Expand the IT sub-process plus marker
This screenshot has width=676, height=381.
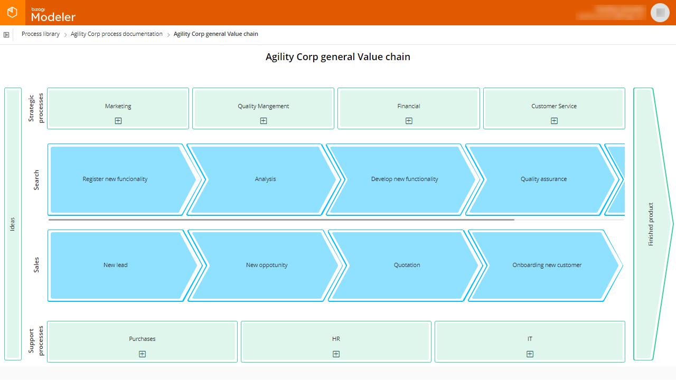point(530,354)
